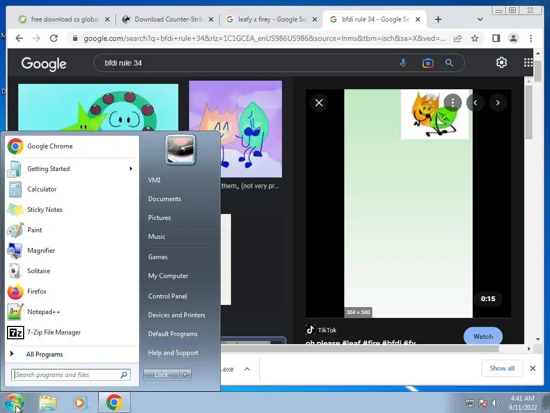This screenshot has height=413, width=550.
Task: Open Chrome three-dot menu
Action: click(531, 38)
